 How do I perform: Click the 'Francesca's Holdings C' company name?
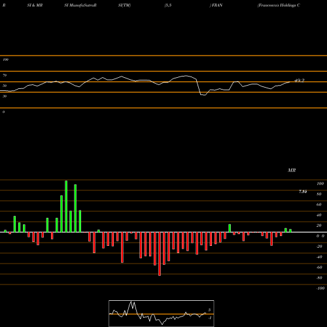coord(279,5)
